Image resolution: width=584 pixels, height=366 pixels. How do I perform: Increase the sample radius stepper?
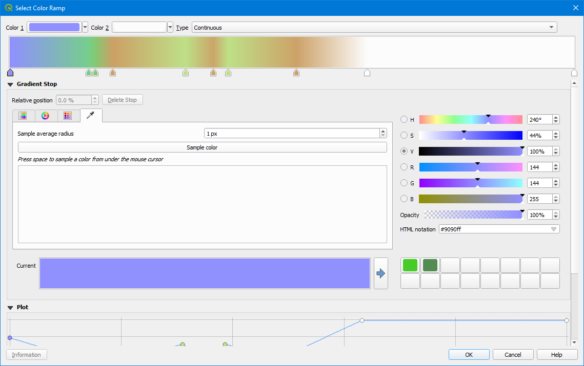[x=383, y=131]
